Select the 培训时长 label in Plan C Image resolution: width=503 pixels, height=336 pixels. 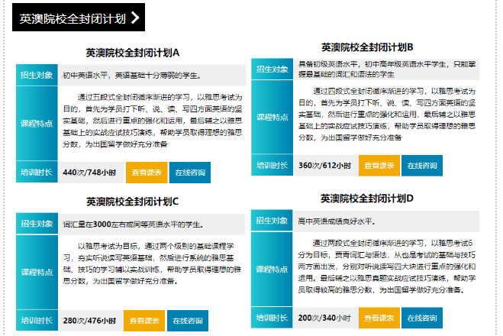pyautogui.click(x=37, y=320)
